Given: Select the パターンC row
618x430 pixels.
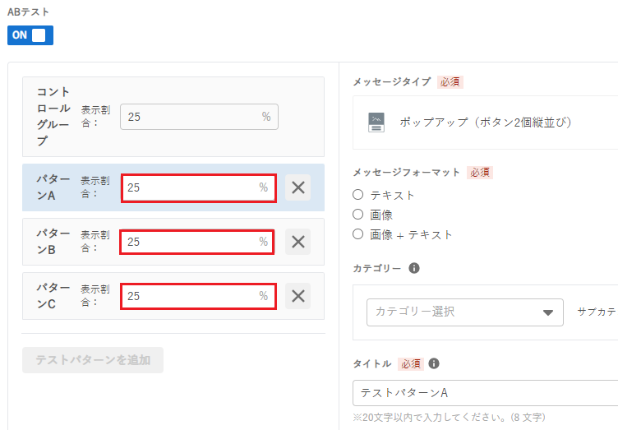Looking at the screenshot, I should coord(173,296).
